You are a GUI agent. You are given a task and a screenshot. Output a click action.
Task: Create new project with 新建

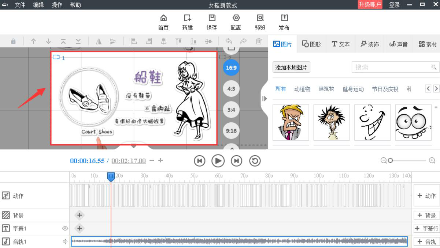pyautogui.click(x=188, y=23)
